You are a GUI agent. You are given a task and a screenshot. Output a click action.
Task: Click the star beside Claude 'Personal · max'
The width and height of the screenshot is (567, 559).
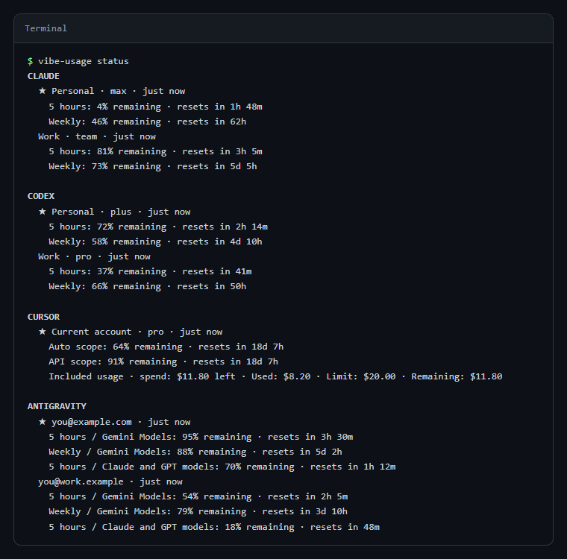click(43, 91)
